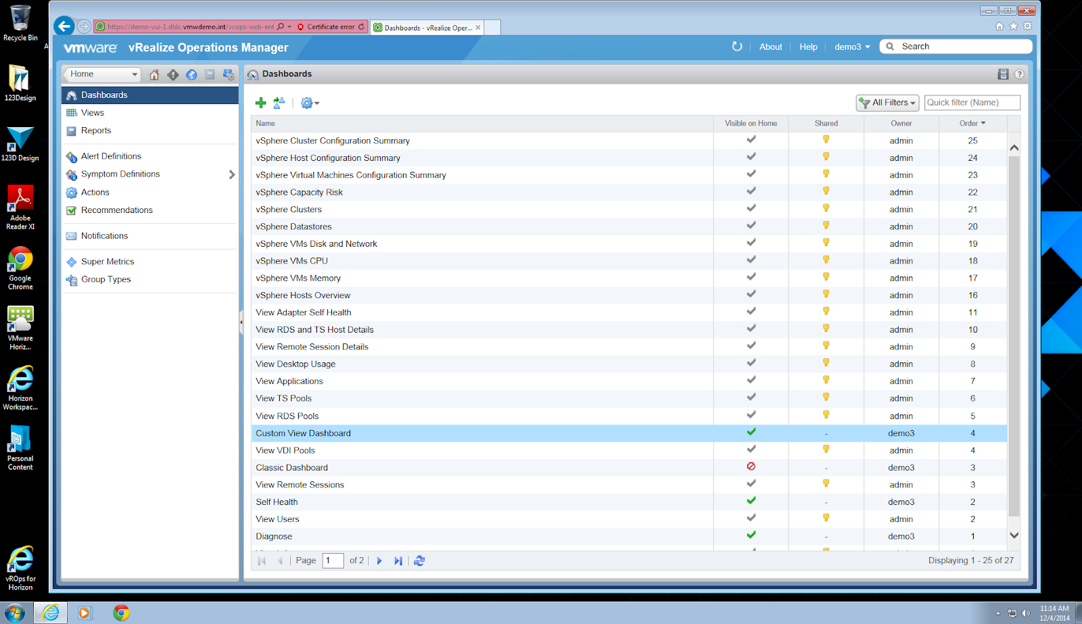Go to the next page of dashboards
The image size is (1082, 624).
pyautogui.click(x=379, y=561)
